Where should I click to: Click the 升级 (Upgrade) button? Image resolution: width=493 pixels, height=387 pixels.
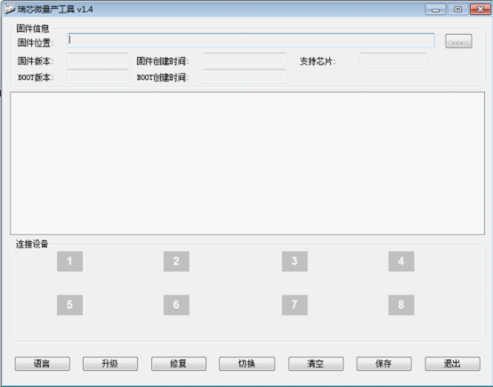pyautogui.click(x=110, y=364)
